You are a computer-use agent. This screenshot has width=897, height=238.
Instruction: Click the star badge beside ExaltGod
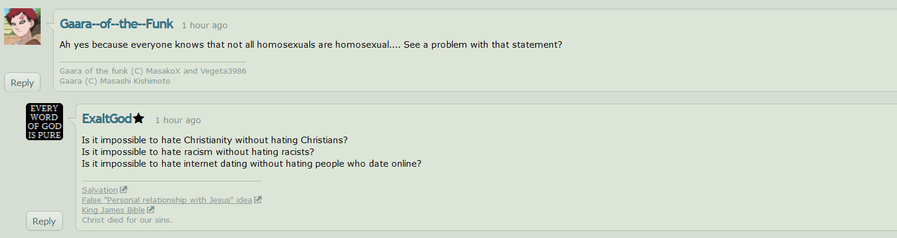tap(138, 118)
